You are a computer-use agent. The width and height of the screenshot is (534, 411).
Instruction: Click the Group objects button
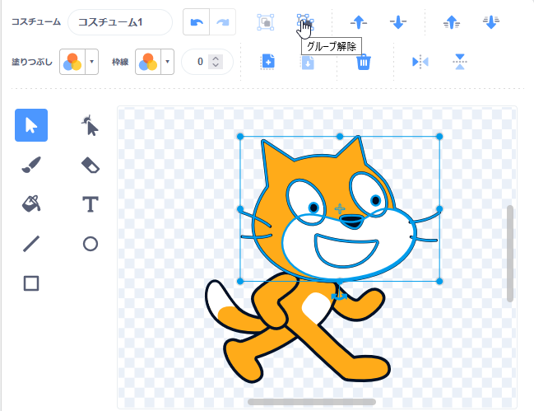(265, 22)
